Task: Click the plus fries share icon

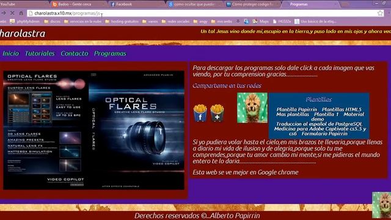Action: point(217,113)
